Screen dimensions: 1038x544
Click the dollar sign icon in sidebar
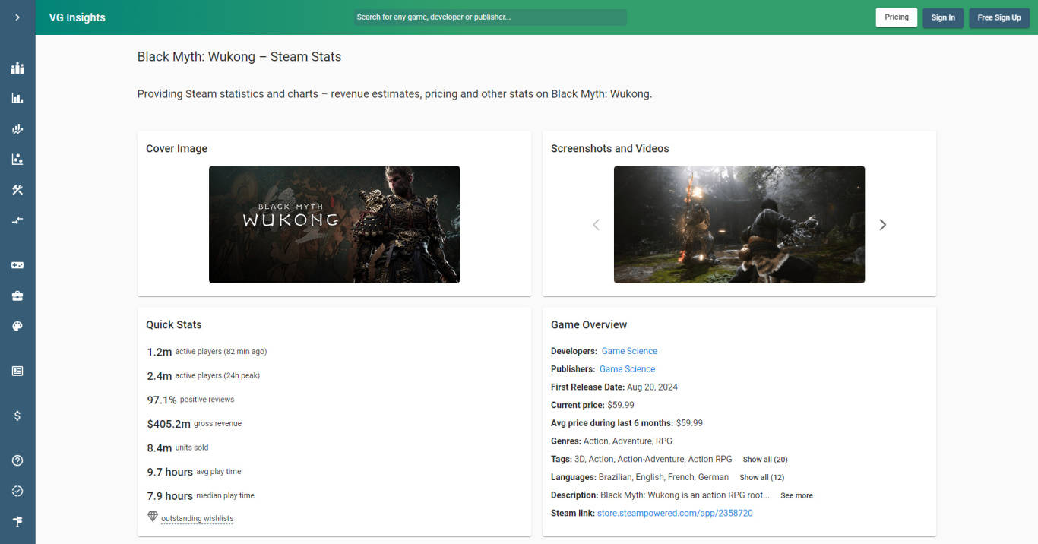click(17, 416)
